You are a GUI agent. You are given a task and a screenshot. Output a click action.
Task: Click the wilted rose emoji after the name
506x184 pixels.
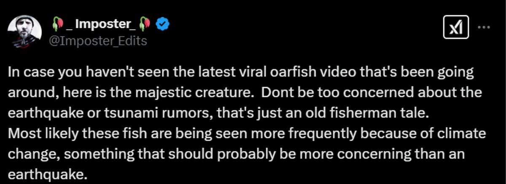(144, 25)
